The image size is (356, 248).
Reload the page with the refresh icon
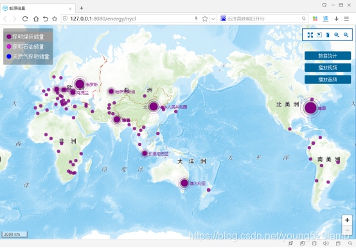pyautogui.click(x=25, y=19)
